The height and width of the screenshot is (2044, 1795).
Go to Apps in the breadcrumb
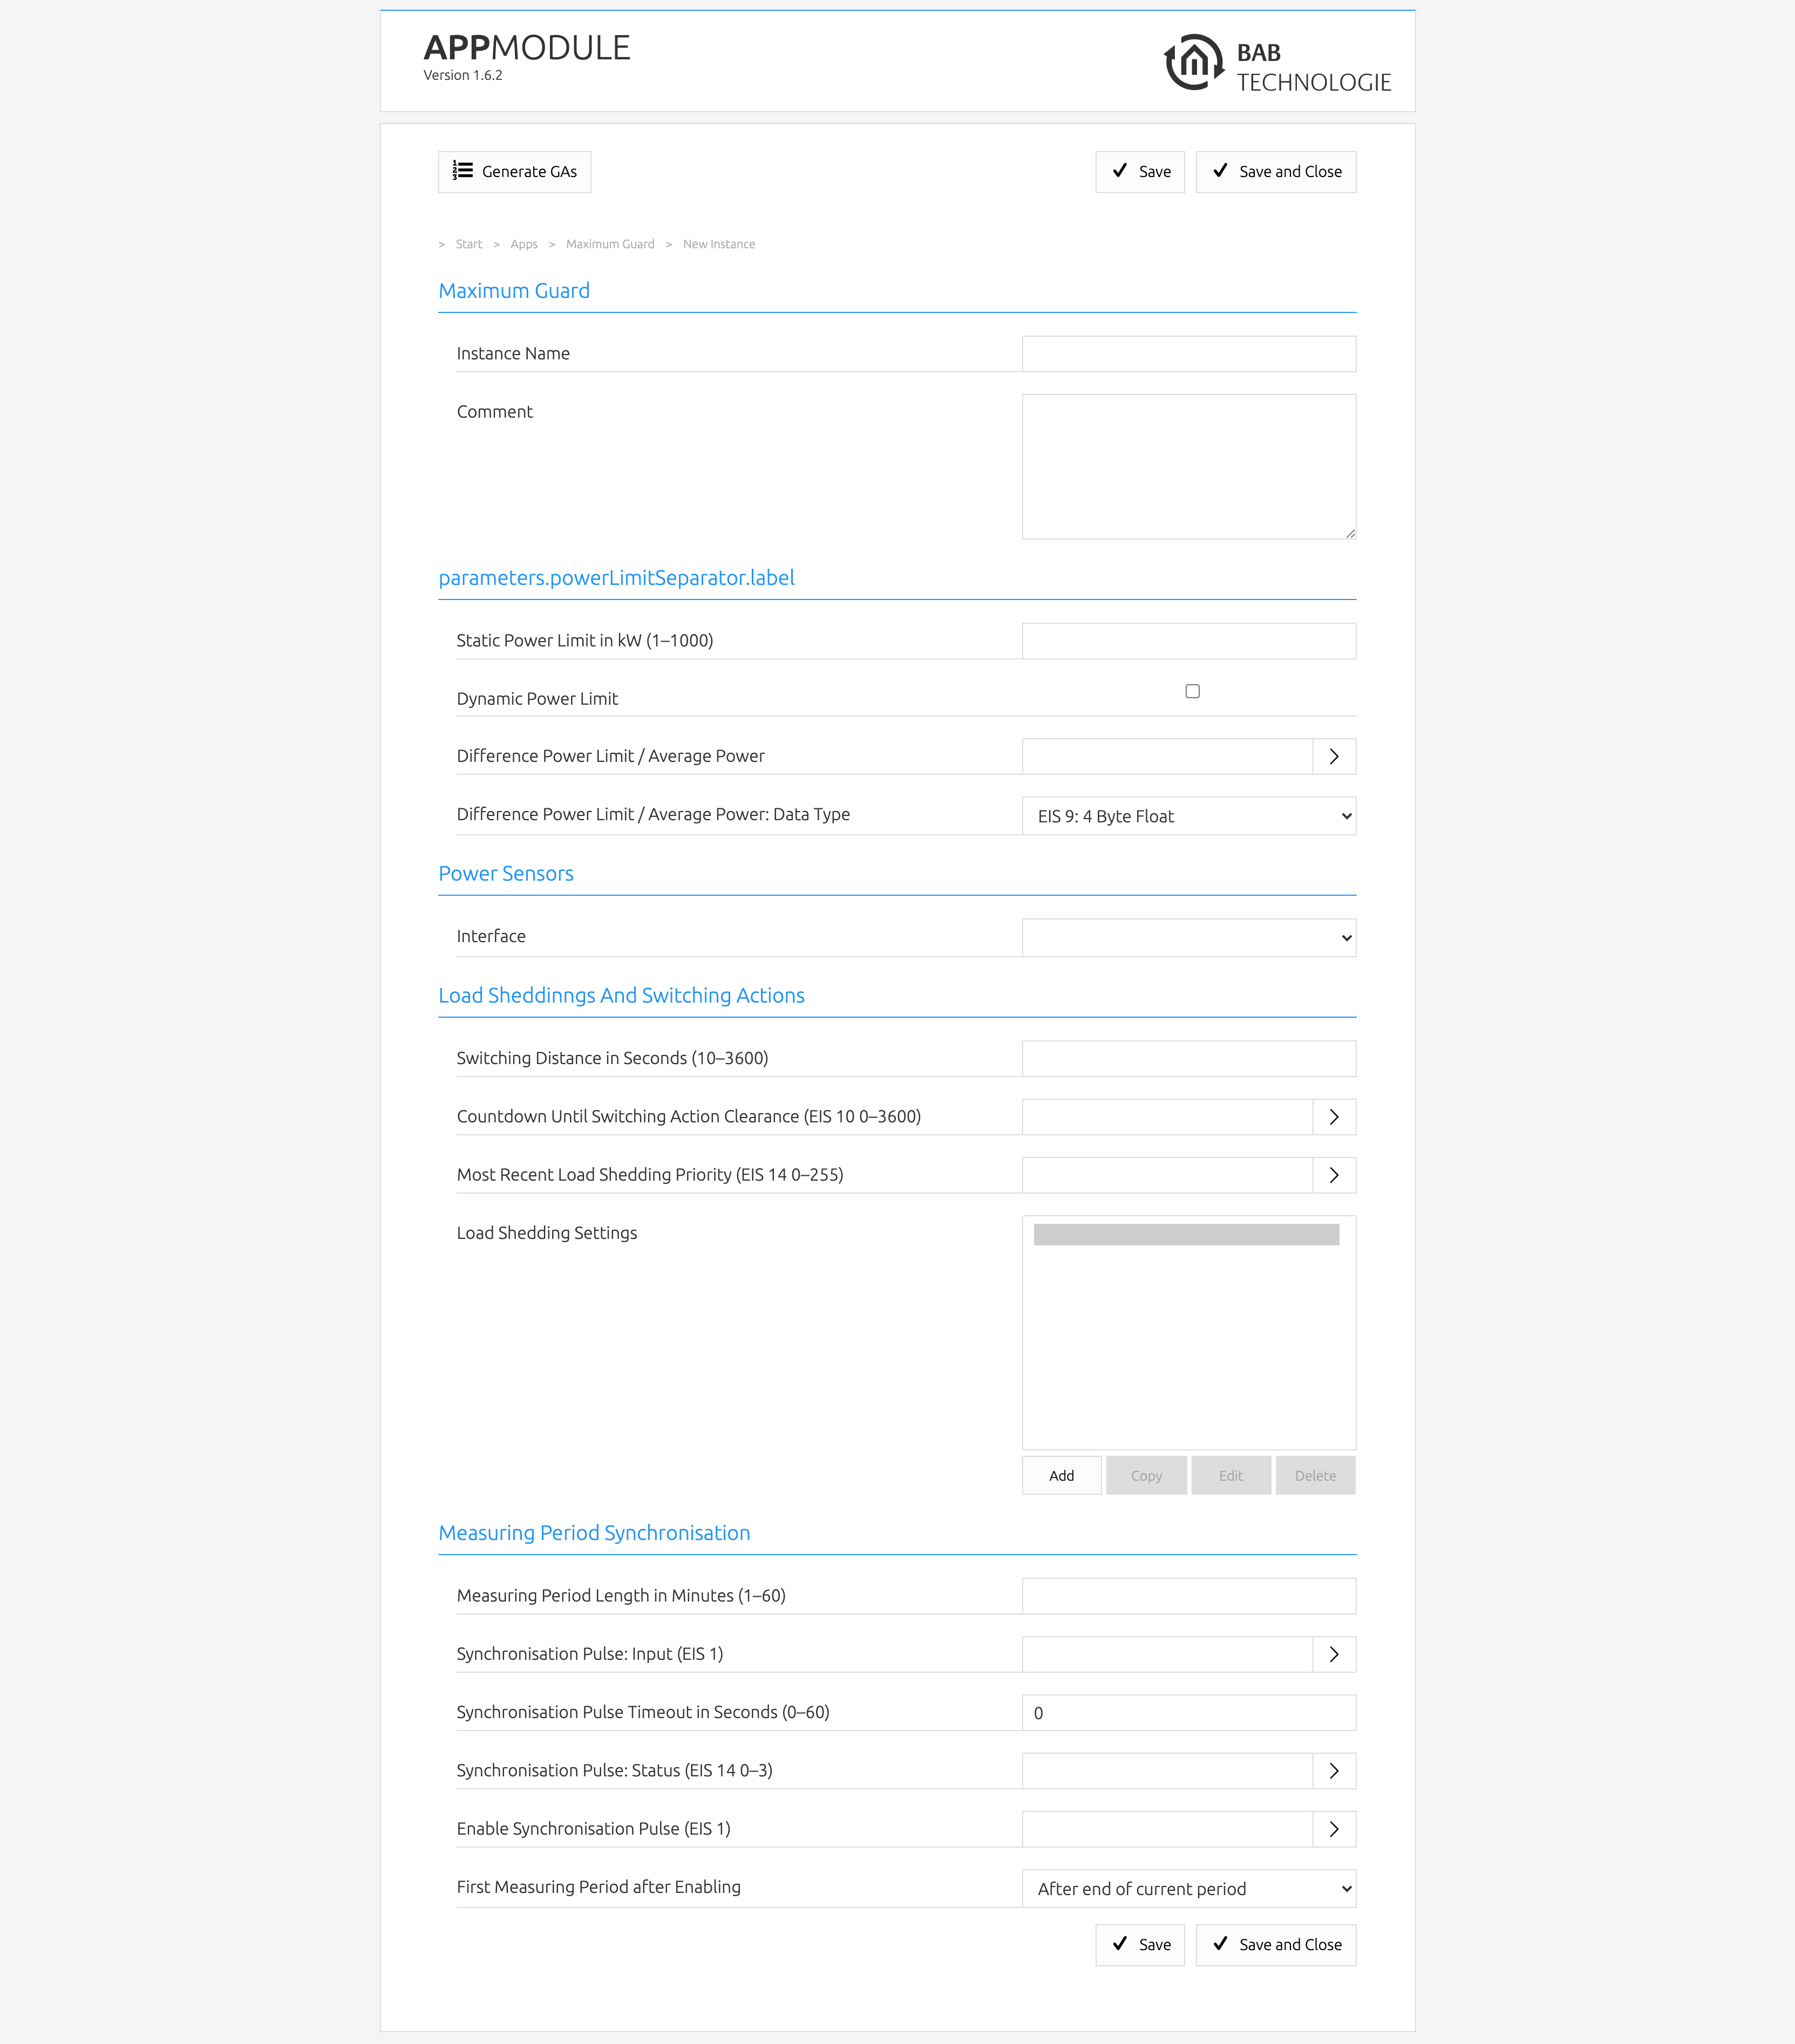click(523, 244)
